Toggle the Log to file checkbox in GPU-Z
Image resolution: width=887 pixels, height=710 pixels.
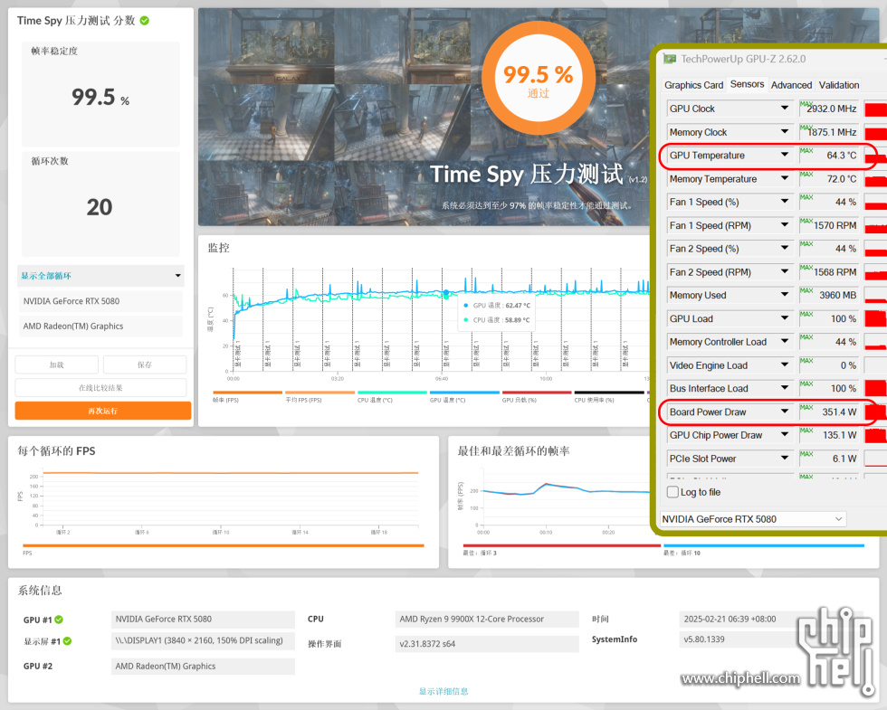[672, 492]
